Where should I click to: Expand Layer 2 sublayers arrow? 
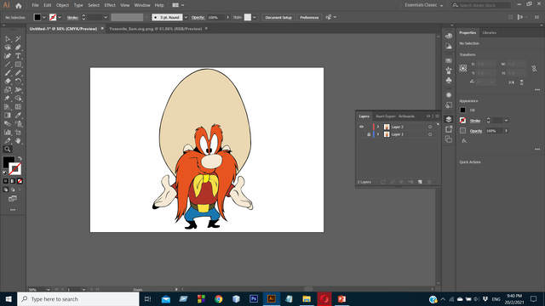pyautogui.click(x=378, y=127)
